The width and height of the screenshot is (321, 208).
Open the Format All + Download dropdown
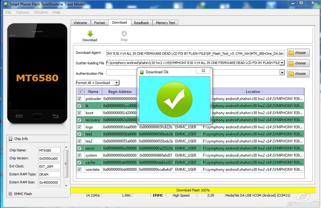click(x=97, y=83)
